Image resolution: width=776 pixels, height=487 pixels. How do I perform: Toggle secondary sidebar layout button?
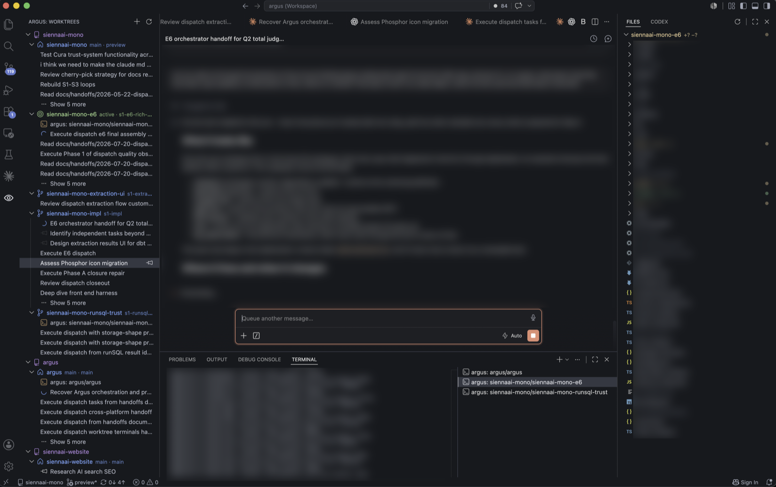pyautogui.click(x=766, y=6)
